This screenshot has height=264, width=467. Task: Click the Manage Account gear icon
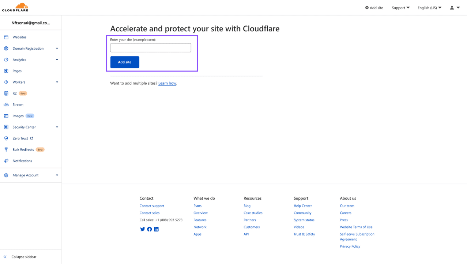(x=6, y=175)
